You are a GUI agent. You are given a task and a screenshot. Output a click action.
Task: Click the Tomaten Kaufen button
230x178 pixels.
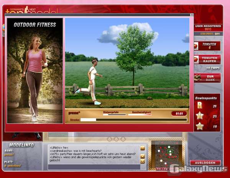point(207,59)
